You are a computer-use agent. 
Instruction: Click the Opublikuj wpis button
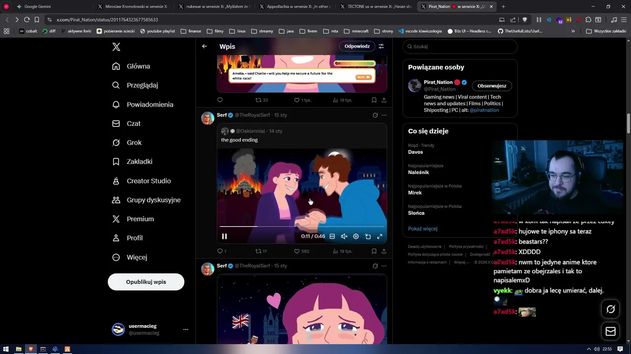146,282
